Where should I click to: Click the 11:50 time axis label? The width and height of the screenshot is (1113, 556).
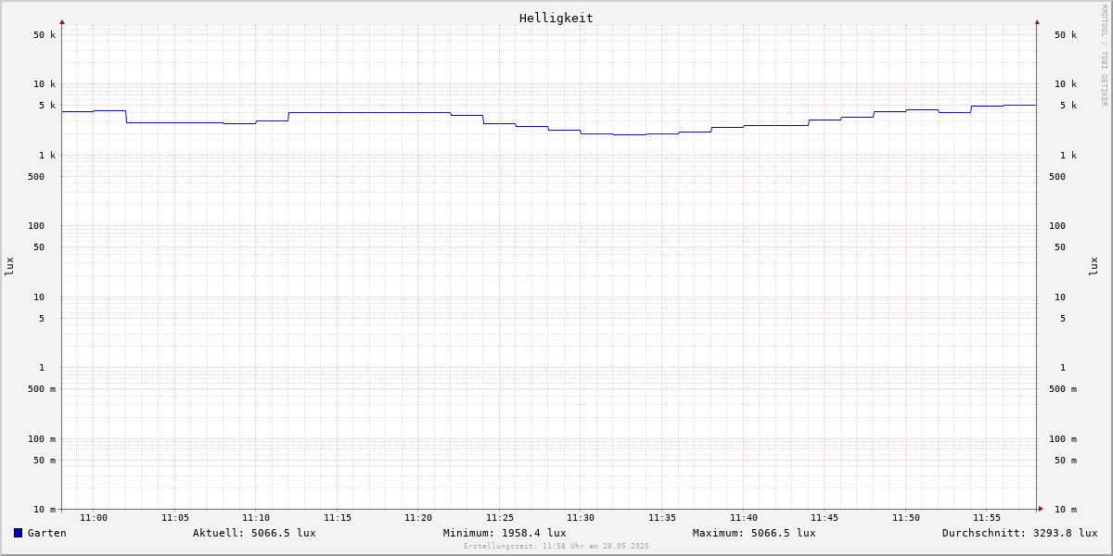tap(906, 518)
